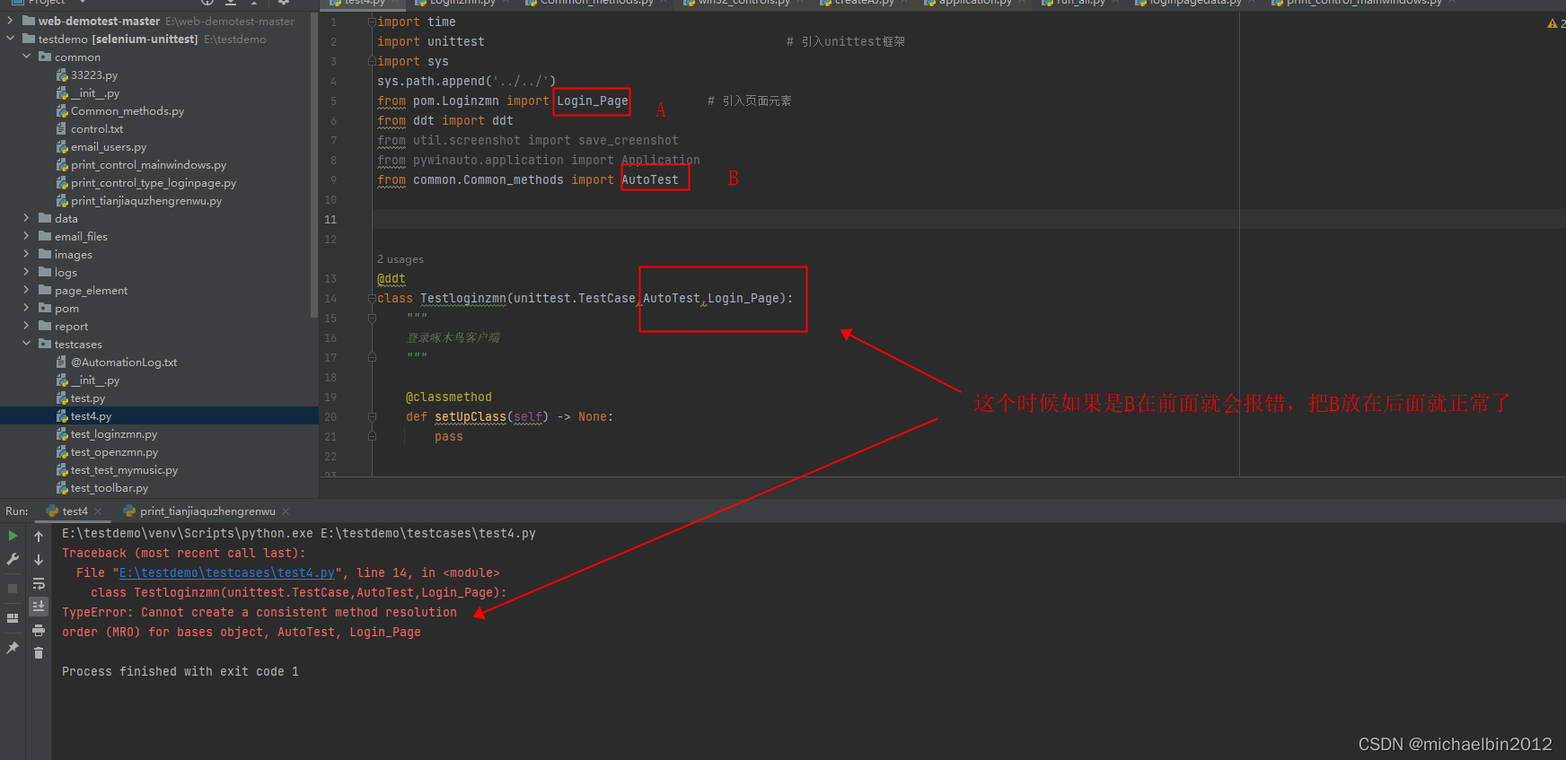Viewport: 1566px width, 760px height.
Task: Collapse the common folder
Action: point(27,57)
